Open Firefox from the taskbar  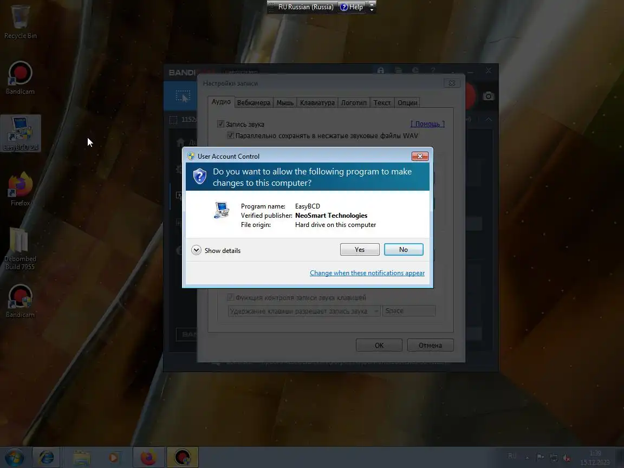[148, 457]
